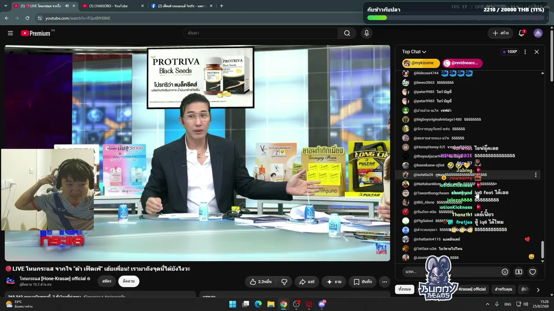The height and width of the screenshot is (311, 554).
Task: Mute the LIVE tab via speaker icon
Action: 67,6
